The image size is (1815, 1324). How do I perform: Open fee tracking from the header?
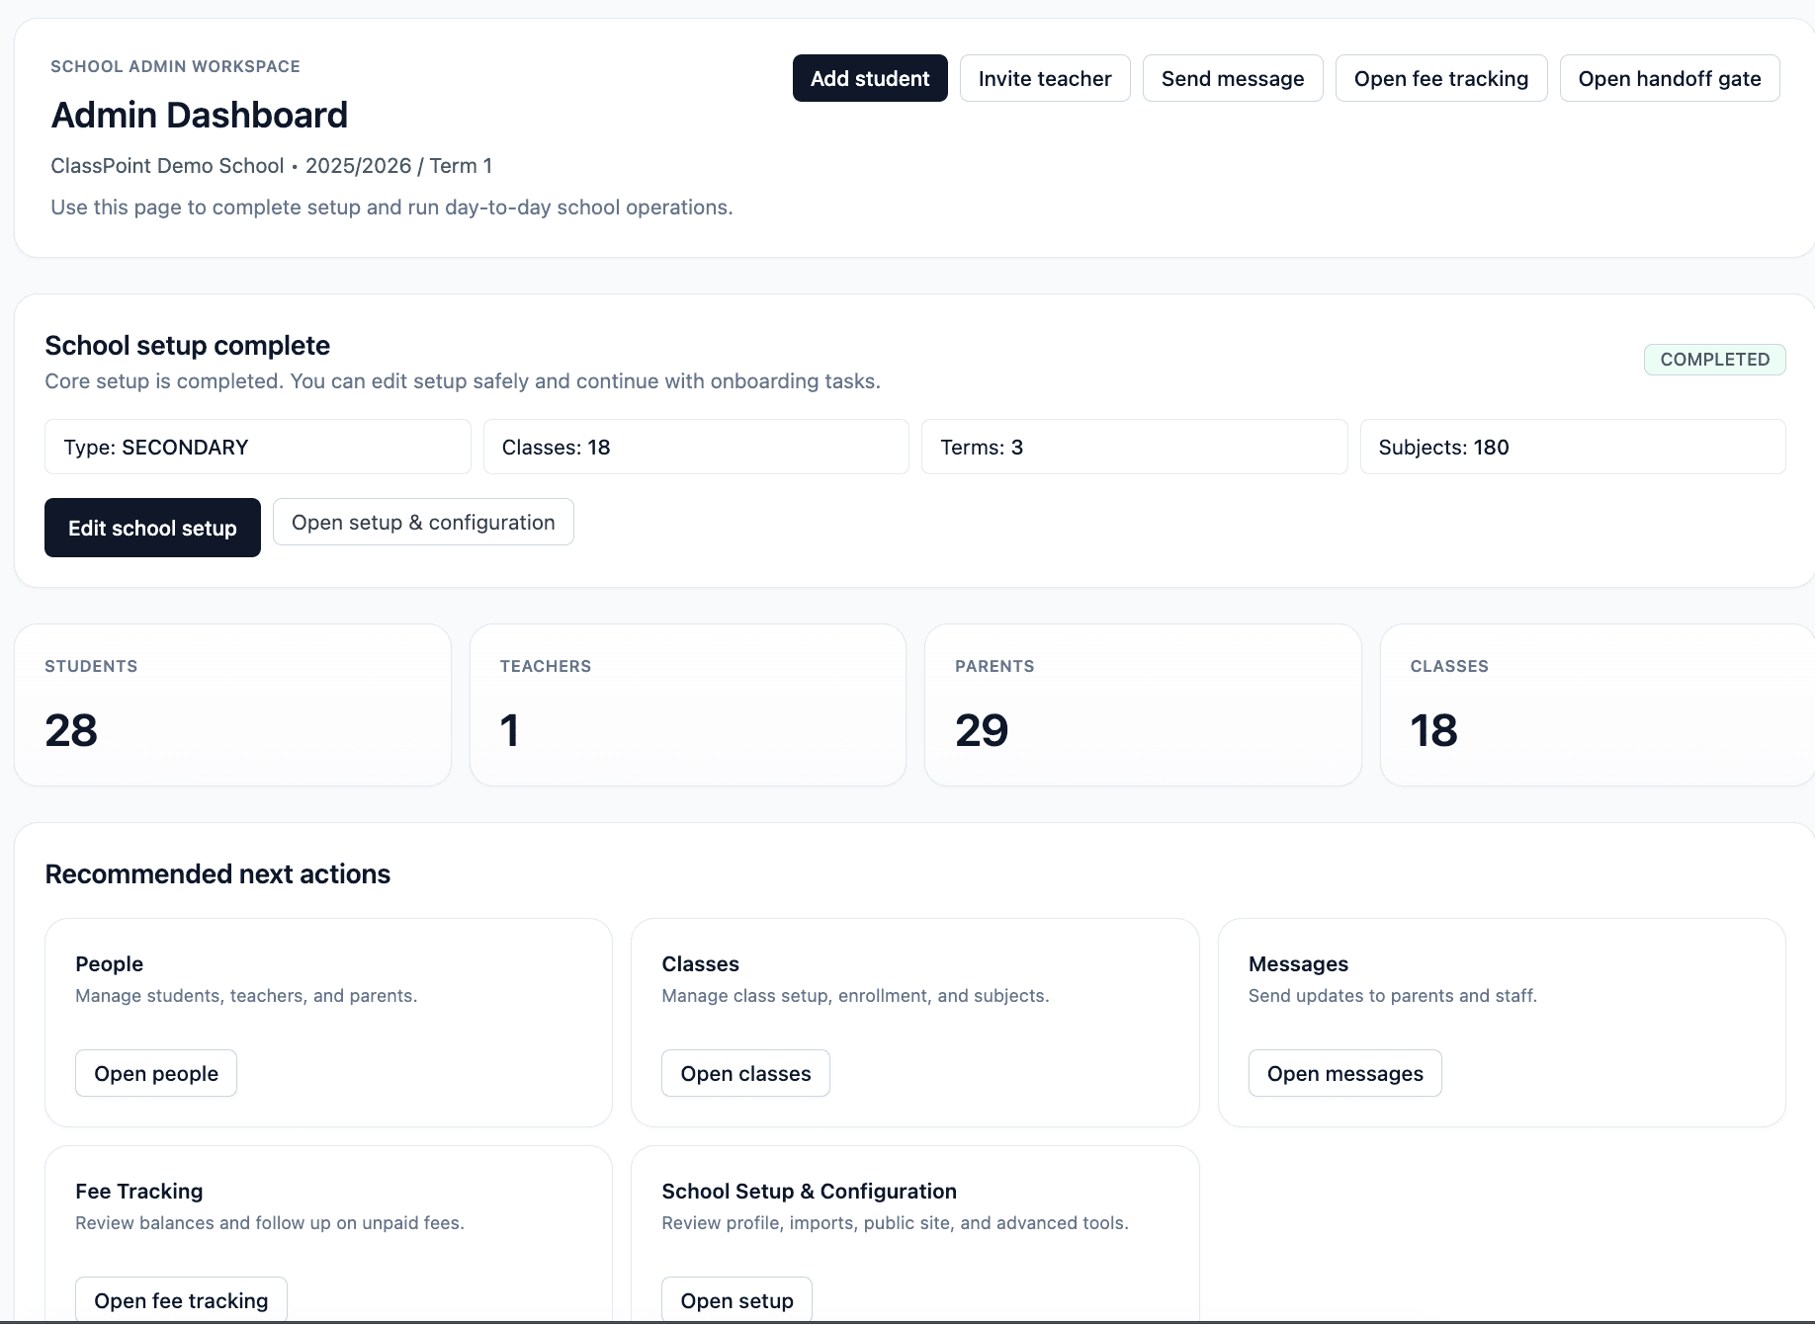pos(1441,78)
